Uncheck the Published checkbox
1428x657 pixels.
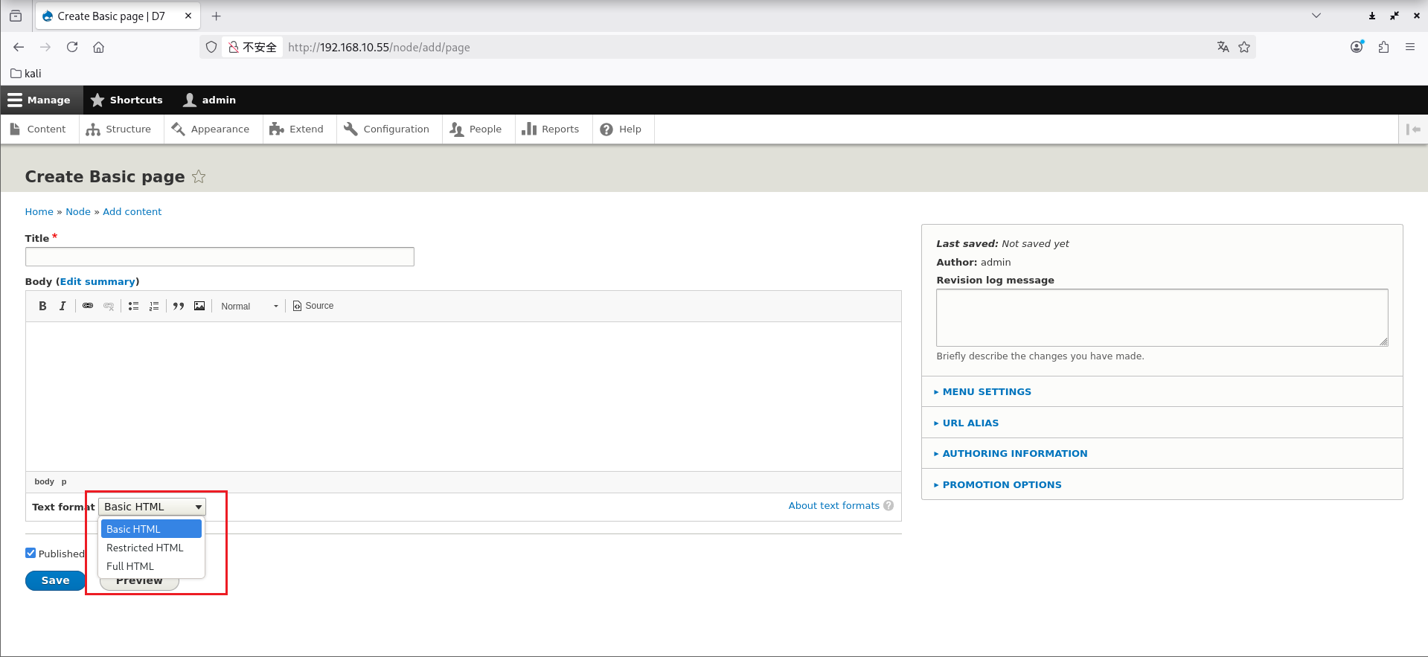(31, 553)
